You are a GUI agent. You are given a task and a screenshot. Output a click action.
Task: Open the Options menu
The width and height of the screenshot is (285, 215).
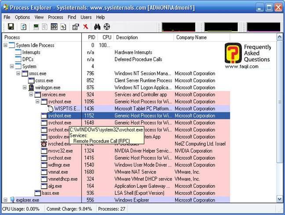[x=22, y=17]
